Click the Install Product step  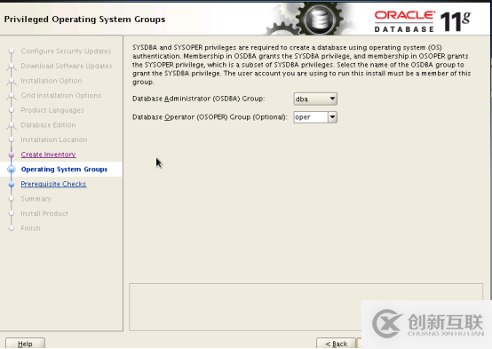(x=44, y=213)
